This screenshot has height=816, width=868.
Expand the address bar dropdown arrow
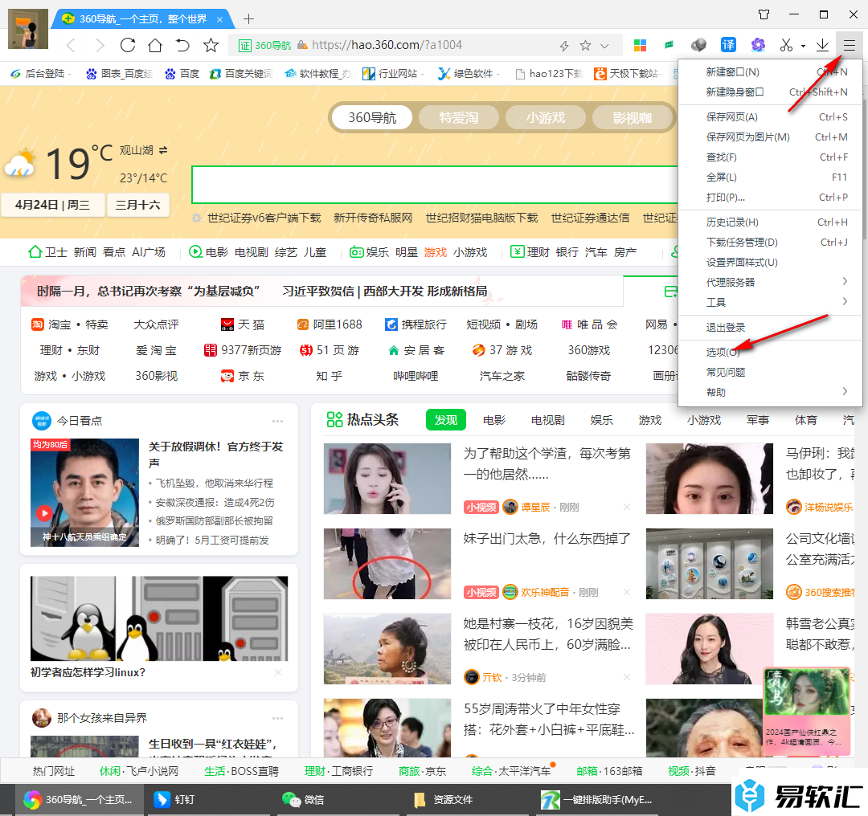coord(605,46)
